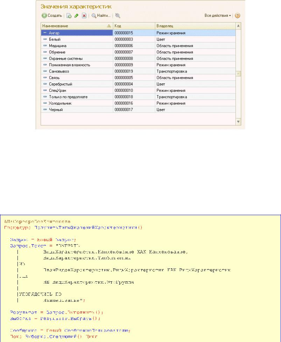Select the Ангар row
This screenshot has height=342, width=281.
click(x=138, y=33)
